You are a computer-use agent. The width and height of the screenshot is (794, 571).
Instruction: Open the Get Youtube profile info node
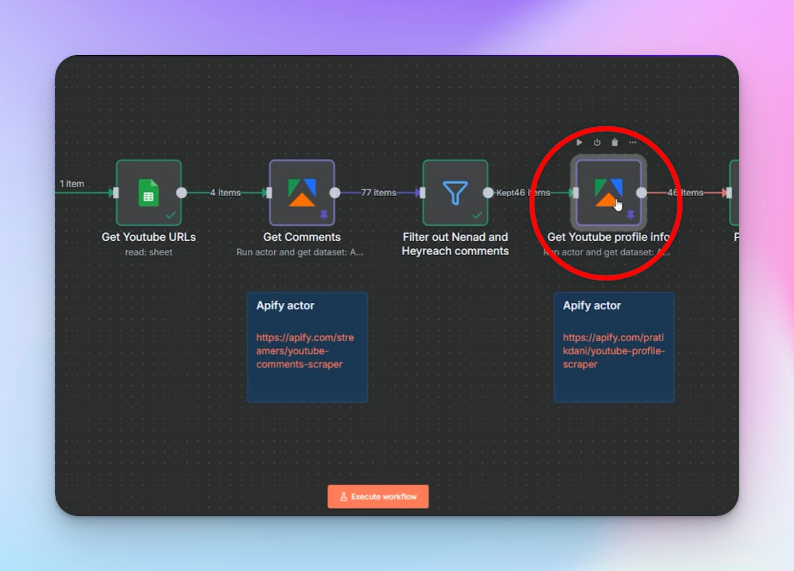click(x=609, y=193)
